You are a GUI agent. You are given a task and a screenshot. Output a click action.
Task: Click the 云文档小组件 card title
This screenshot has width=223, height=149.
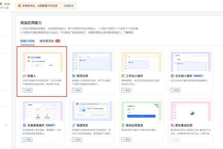click(x=184, y=76)
